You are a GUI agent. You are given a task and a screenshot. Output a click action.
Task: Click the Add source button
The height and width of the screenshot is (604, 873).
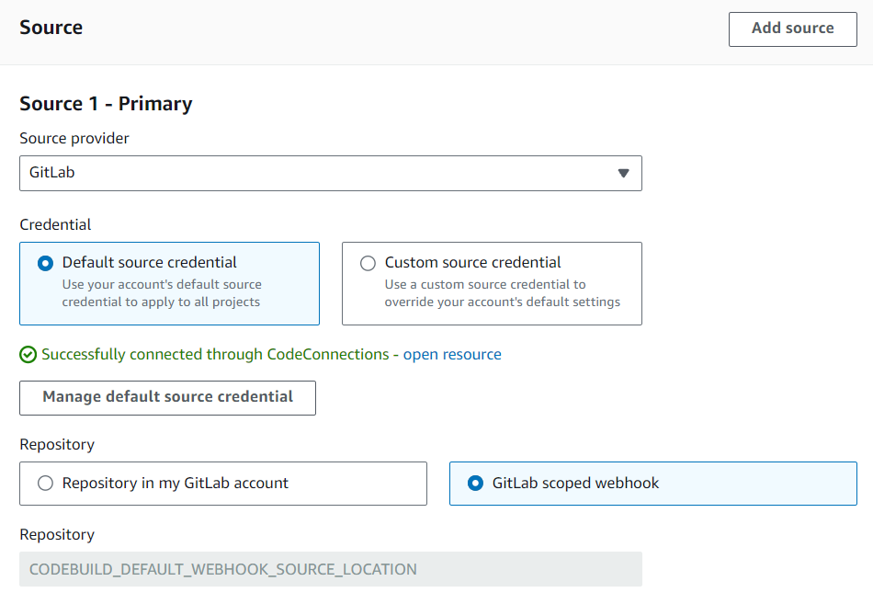[792, 28]
